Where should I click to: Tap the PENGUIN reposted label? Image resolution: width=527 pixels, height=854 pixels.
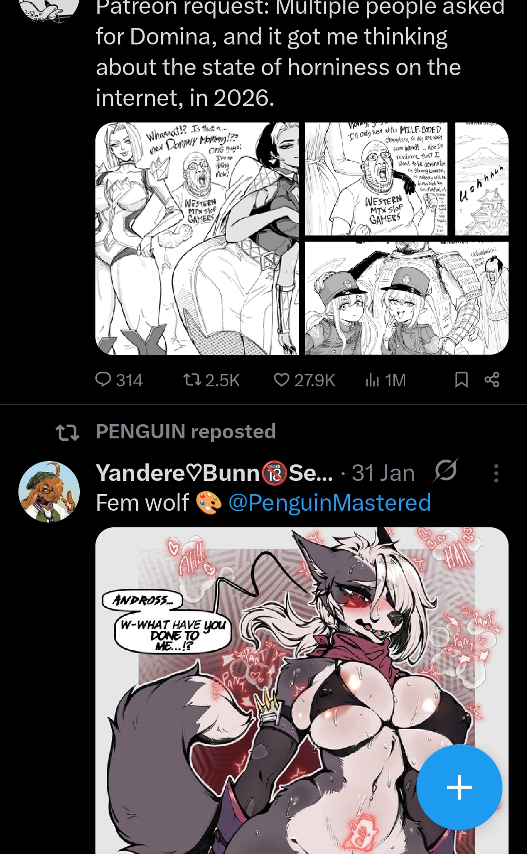point(186,432)
